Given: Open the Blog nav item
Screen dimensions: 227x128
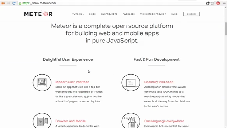Looking at the screenshot, I should tap(175, 14).
